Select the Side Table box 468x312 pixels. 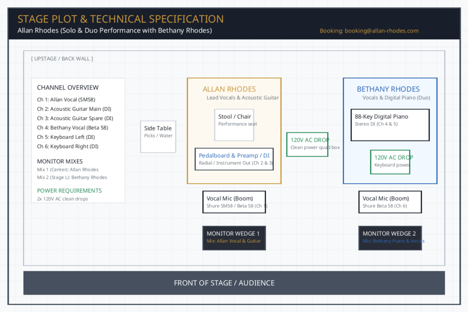click(x=158, y=137)
